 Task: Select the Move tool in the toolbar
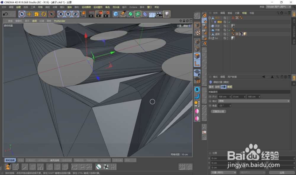pyautogui.click(x=30, y=14)
